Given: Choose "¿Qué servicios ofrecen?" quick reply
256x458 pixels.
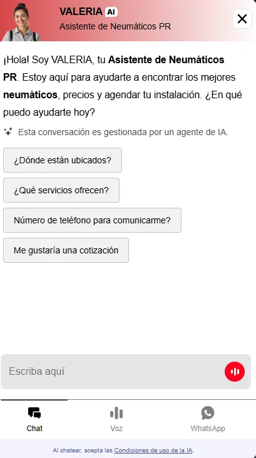Looking at the screenshot, I should tap(61, 190).
